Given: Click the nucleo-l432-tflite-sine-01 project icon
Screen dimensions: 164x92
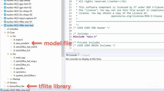Looking at the screenshot, I should (x=5, y=22).
